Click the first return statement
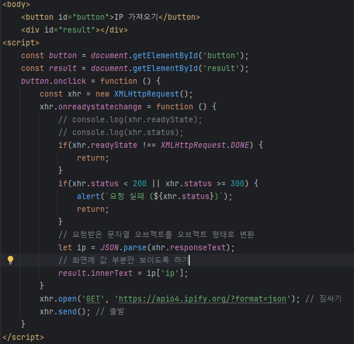The height and width of the screenshot is (344, 354). tap(93, 158)
